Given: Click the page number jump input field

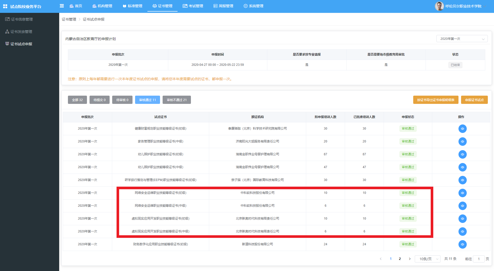Looking at the screenshot, I should [x=479, y=259].
